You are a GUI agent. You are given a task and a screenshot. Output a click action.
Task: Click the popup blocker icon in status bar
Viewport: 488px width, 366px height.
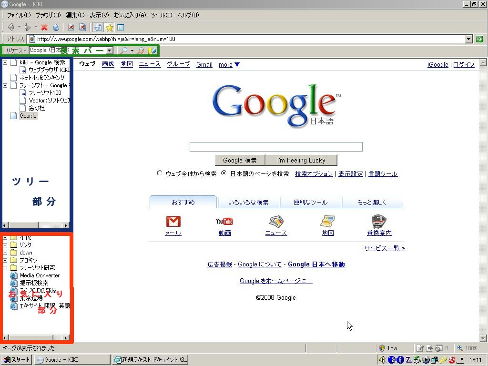click(438, 348)
